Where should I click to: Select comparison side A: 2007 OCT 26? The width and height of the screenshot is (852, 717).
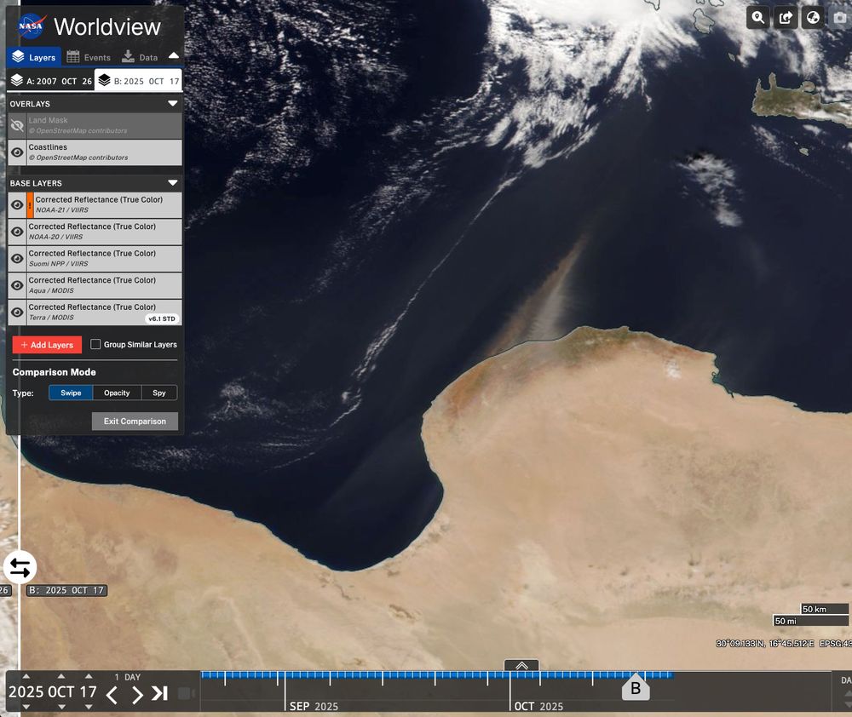(x=51, y=81)
